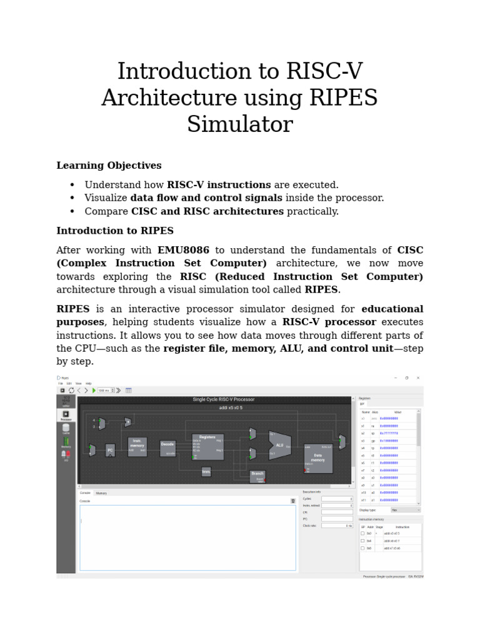Image resolution: width=480 pixels, height=640 pixels.
Task: Open the Display type Hex dropdown
Action: pos(405,510)
